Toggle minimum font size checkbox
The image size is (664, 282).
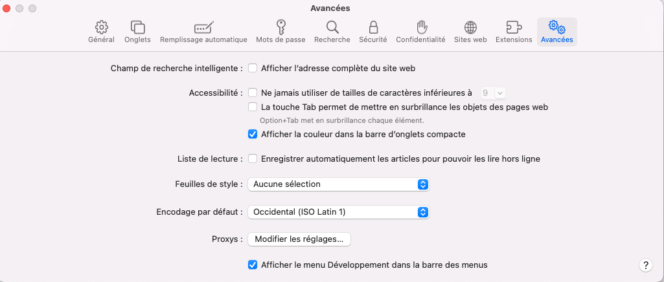[x=253, y=93]
